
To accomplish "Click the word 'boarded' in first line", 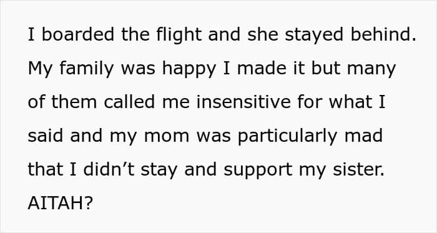I will (78, 34).
